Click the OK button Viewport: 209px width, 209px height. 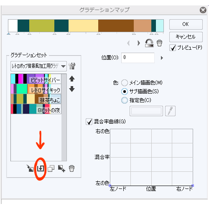(186, 24)
